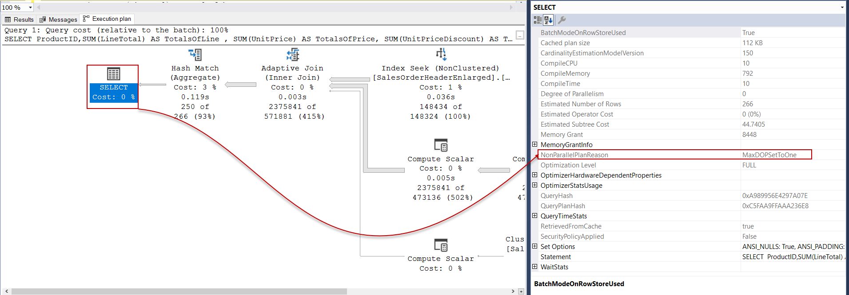Click the ANSI_NULLS Set Options value
The image size is (849, 295).
(x=793, y=247)
